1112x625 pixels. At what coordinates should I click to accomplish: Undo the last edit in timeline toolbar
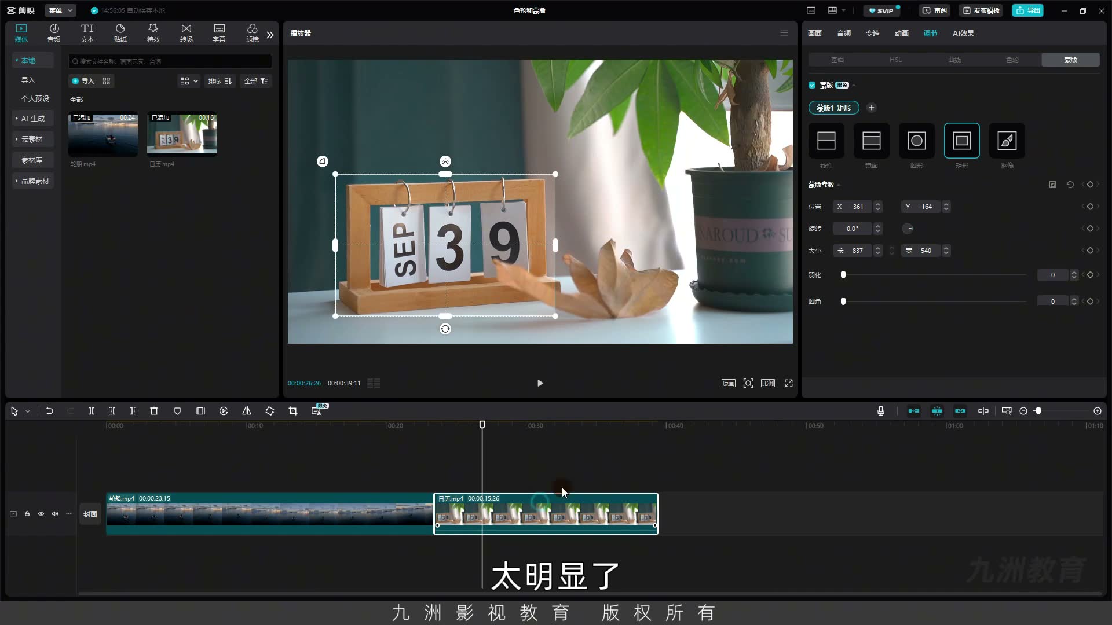[50, 411]
